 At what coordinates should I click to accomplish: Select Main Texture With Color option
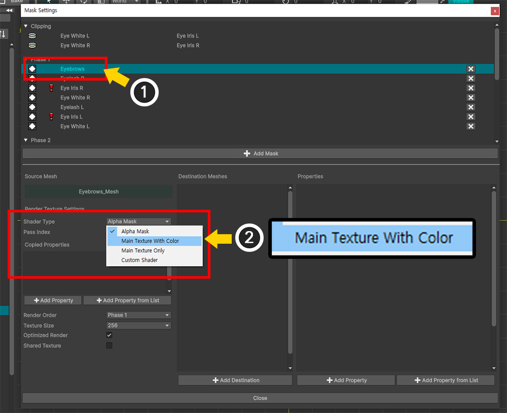pos(155,241)
